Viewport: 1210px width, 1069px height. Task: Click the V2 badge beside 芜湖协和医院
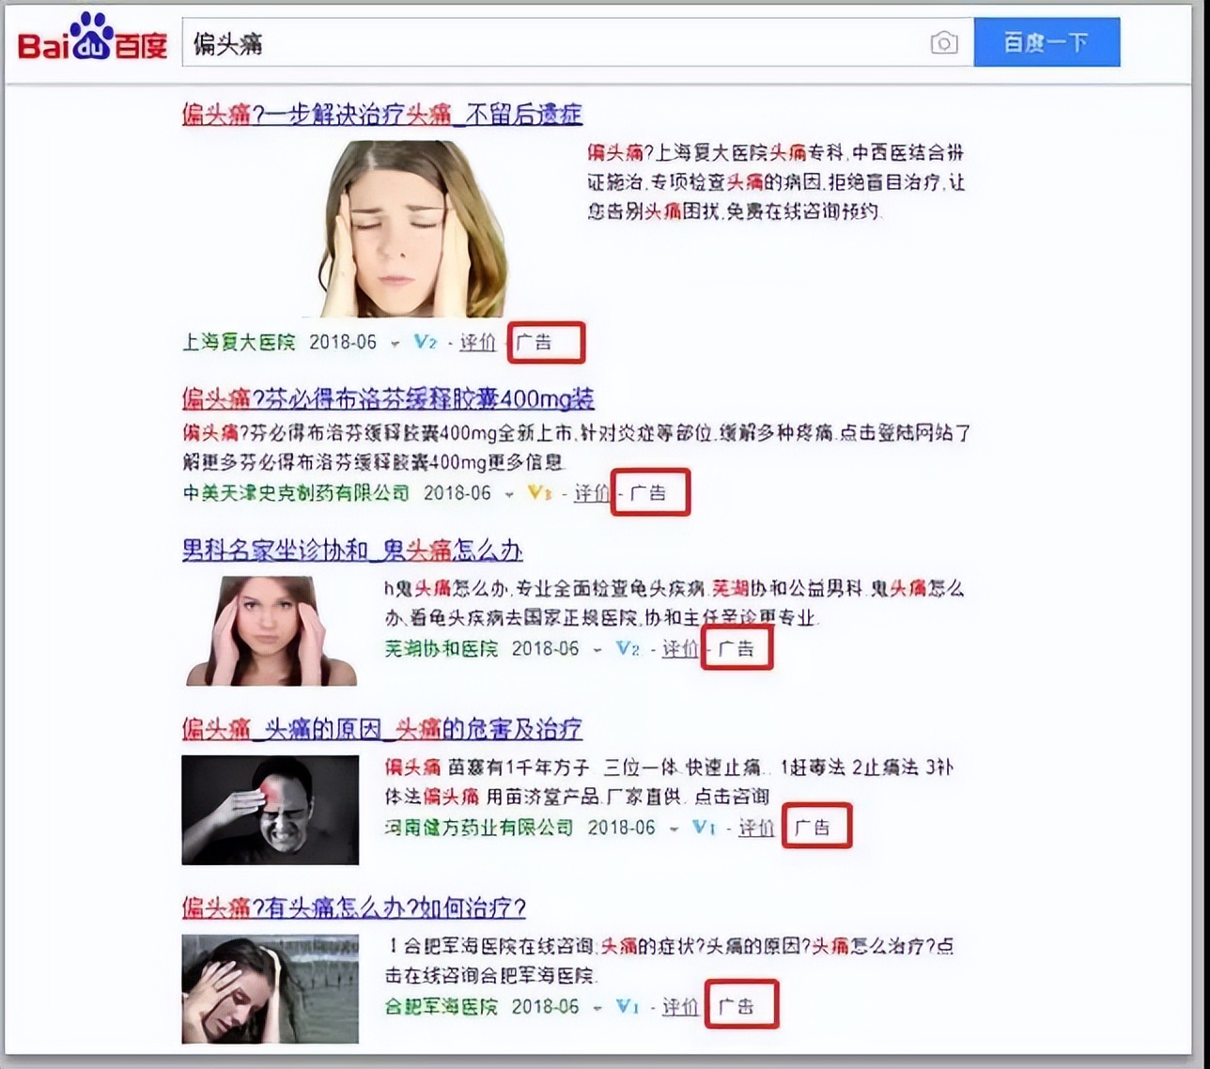point(625,648)
